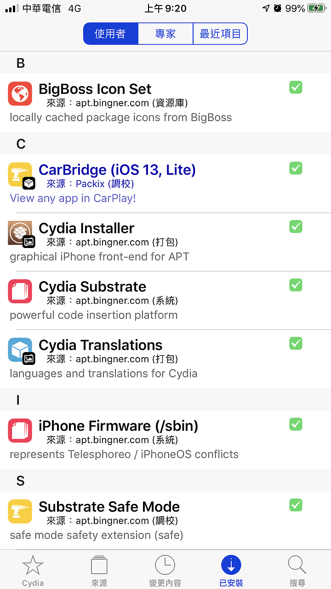Switch to the 專家 segment

pyautogui.click(x=165, y=34)
